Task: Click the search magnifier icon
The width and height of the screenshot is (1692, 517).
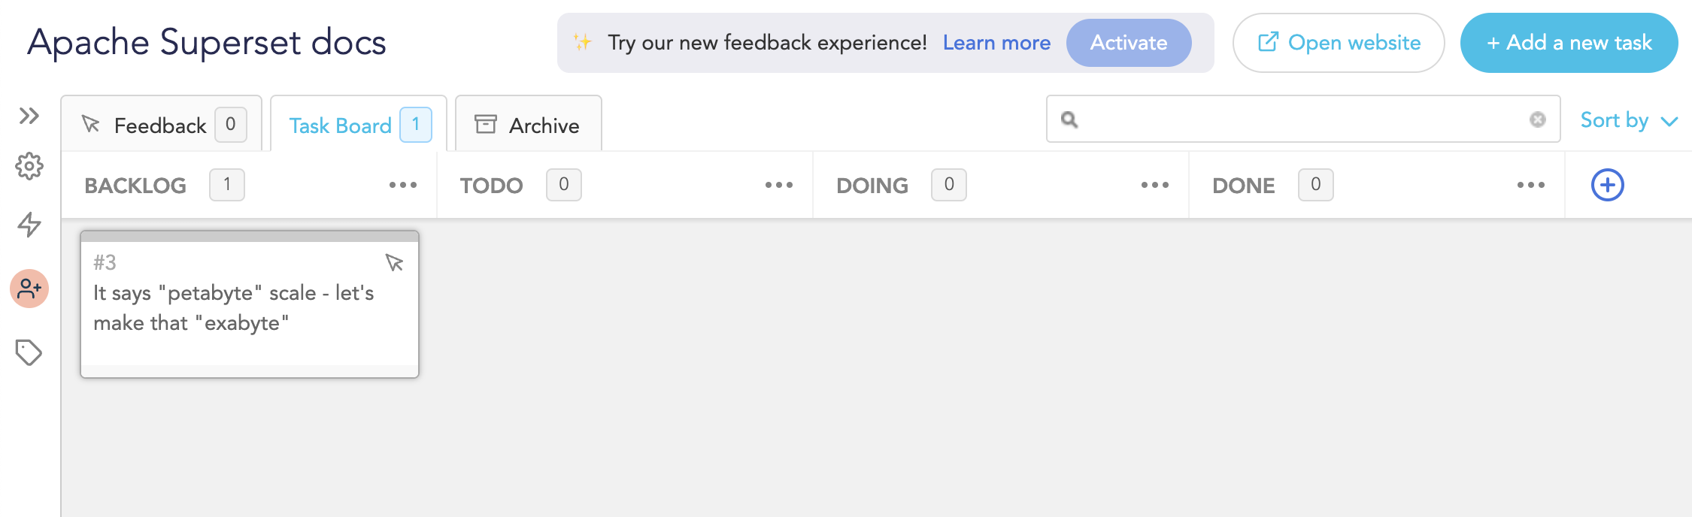Action: point(1069,119)
